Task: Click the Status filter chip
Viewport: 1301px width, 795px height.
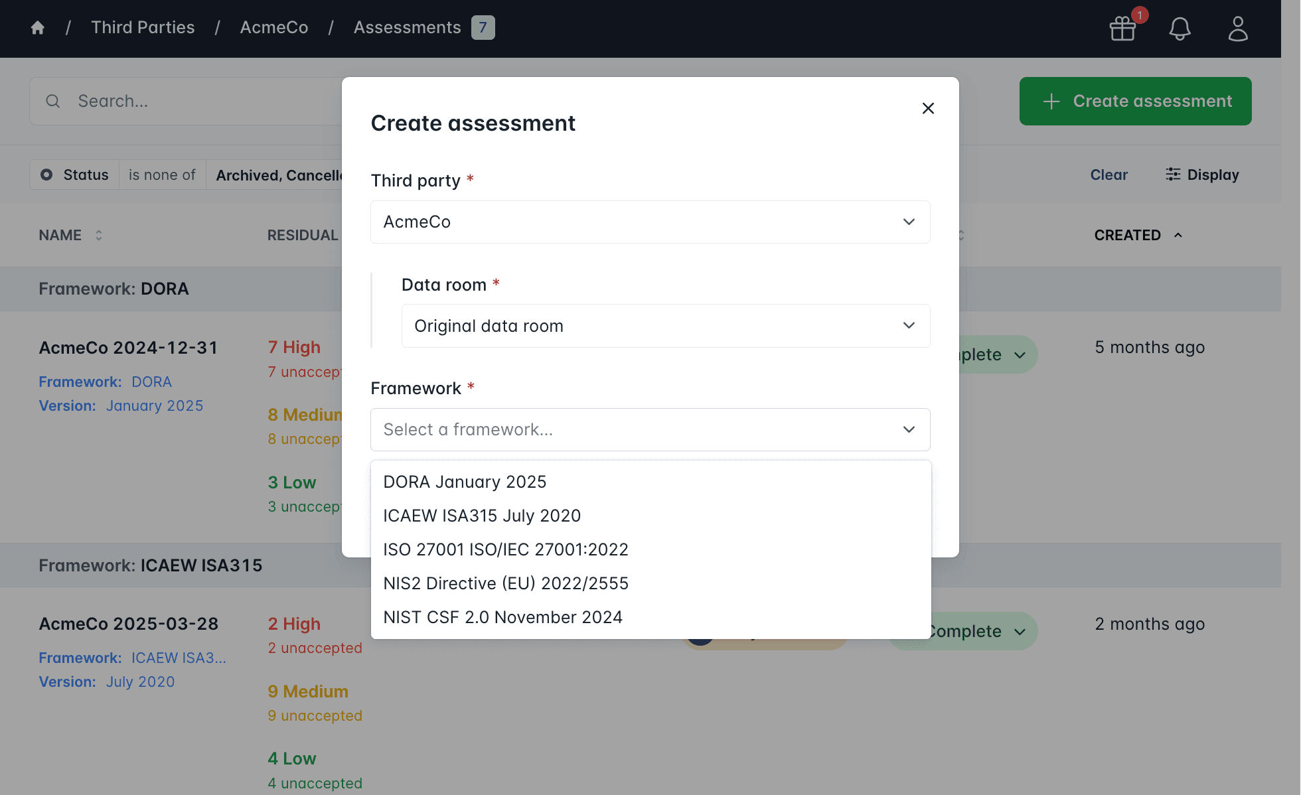Action: [x=74, y=175]
